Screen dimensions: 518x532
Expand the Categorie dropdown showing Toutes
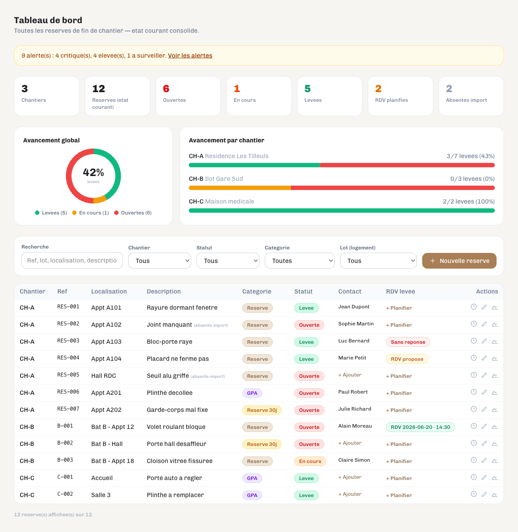pyautogui.click(x=300, y=261)
